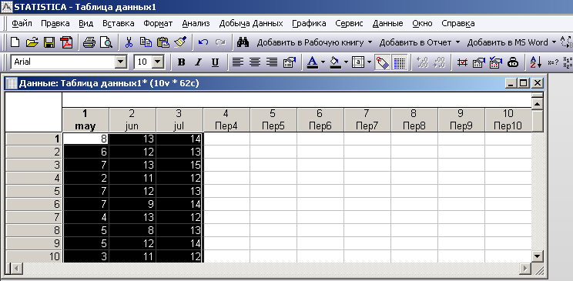Open the Правка menu

click(55, 23)
